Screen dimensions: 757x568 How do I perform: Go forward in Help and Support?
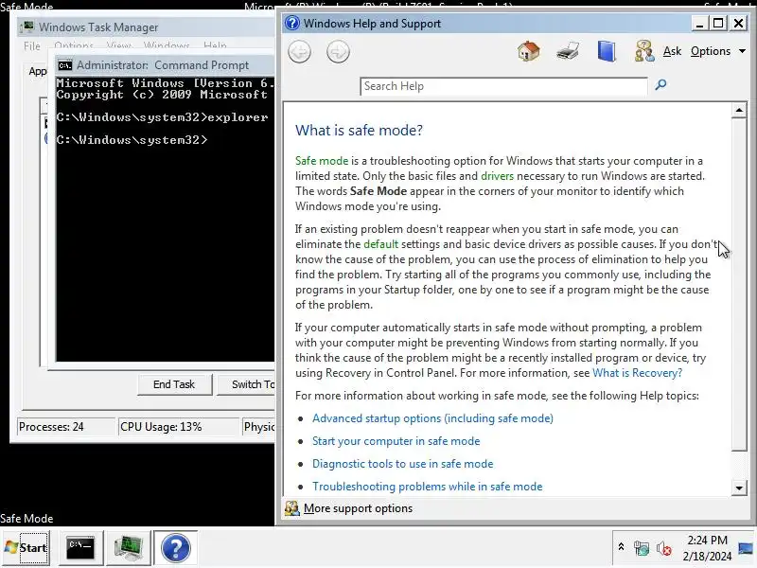coord(338,52)
